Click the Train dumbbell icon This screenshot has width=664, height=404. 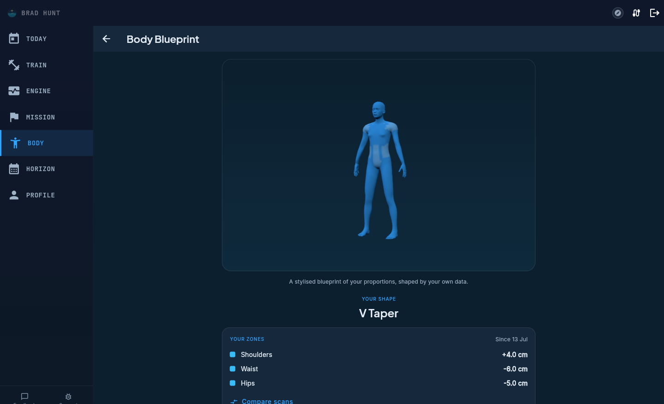(14, 65)
